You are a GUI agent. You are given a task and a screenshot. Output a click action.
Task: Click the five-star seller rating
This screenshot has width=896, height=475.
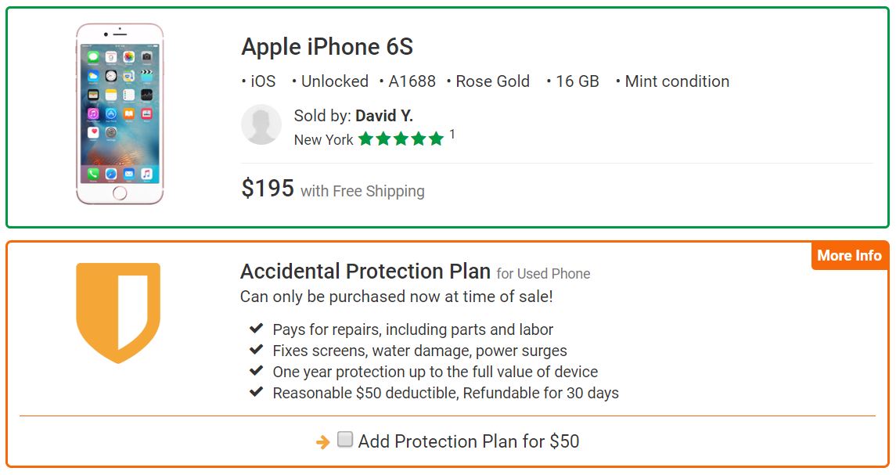tap(401, 139)
